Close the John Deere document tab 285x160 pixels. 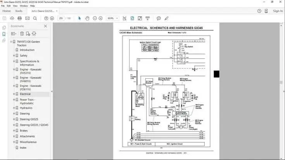[x=57, y=11]
